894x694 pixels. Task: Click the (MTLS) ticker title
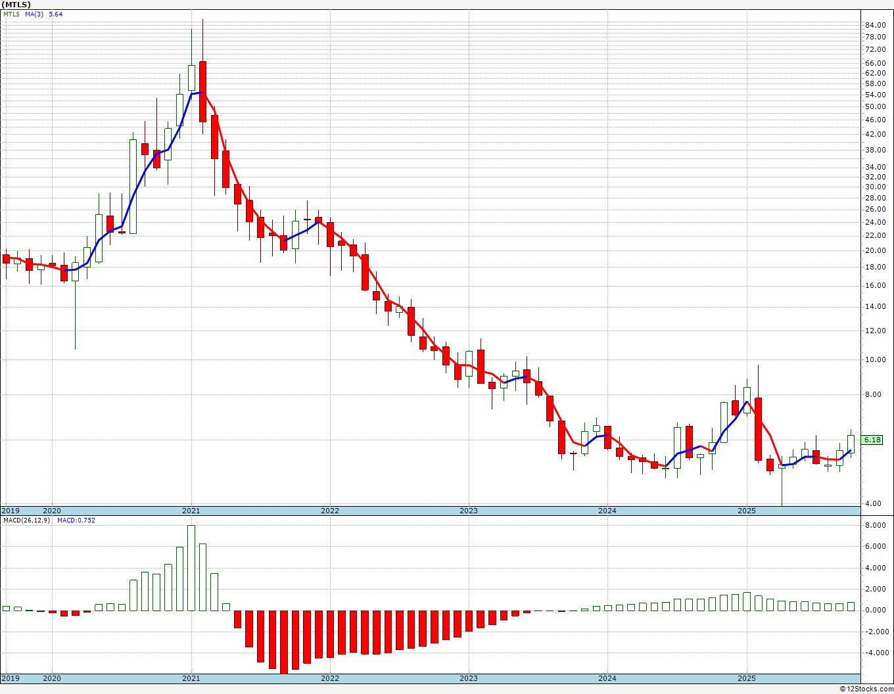[x=16, y=5]
